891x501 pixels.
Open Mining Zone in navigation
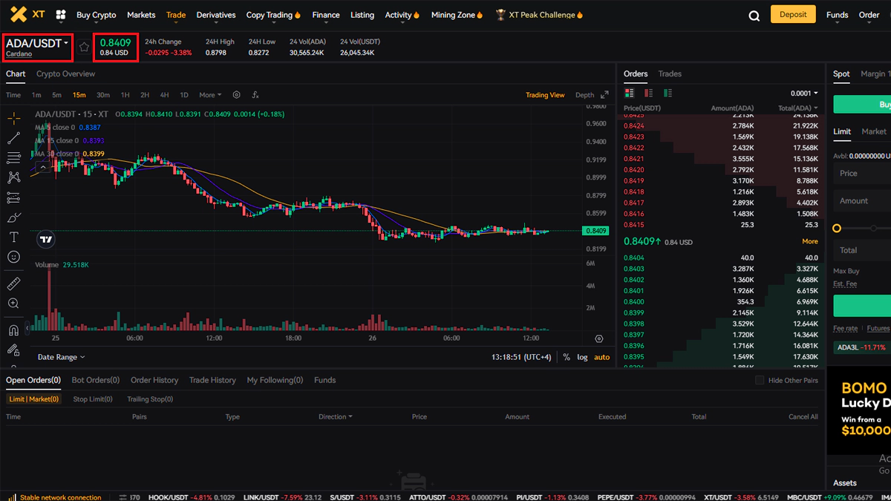point(457,15)
